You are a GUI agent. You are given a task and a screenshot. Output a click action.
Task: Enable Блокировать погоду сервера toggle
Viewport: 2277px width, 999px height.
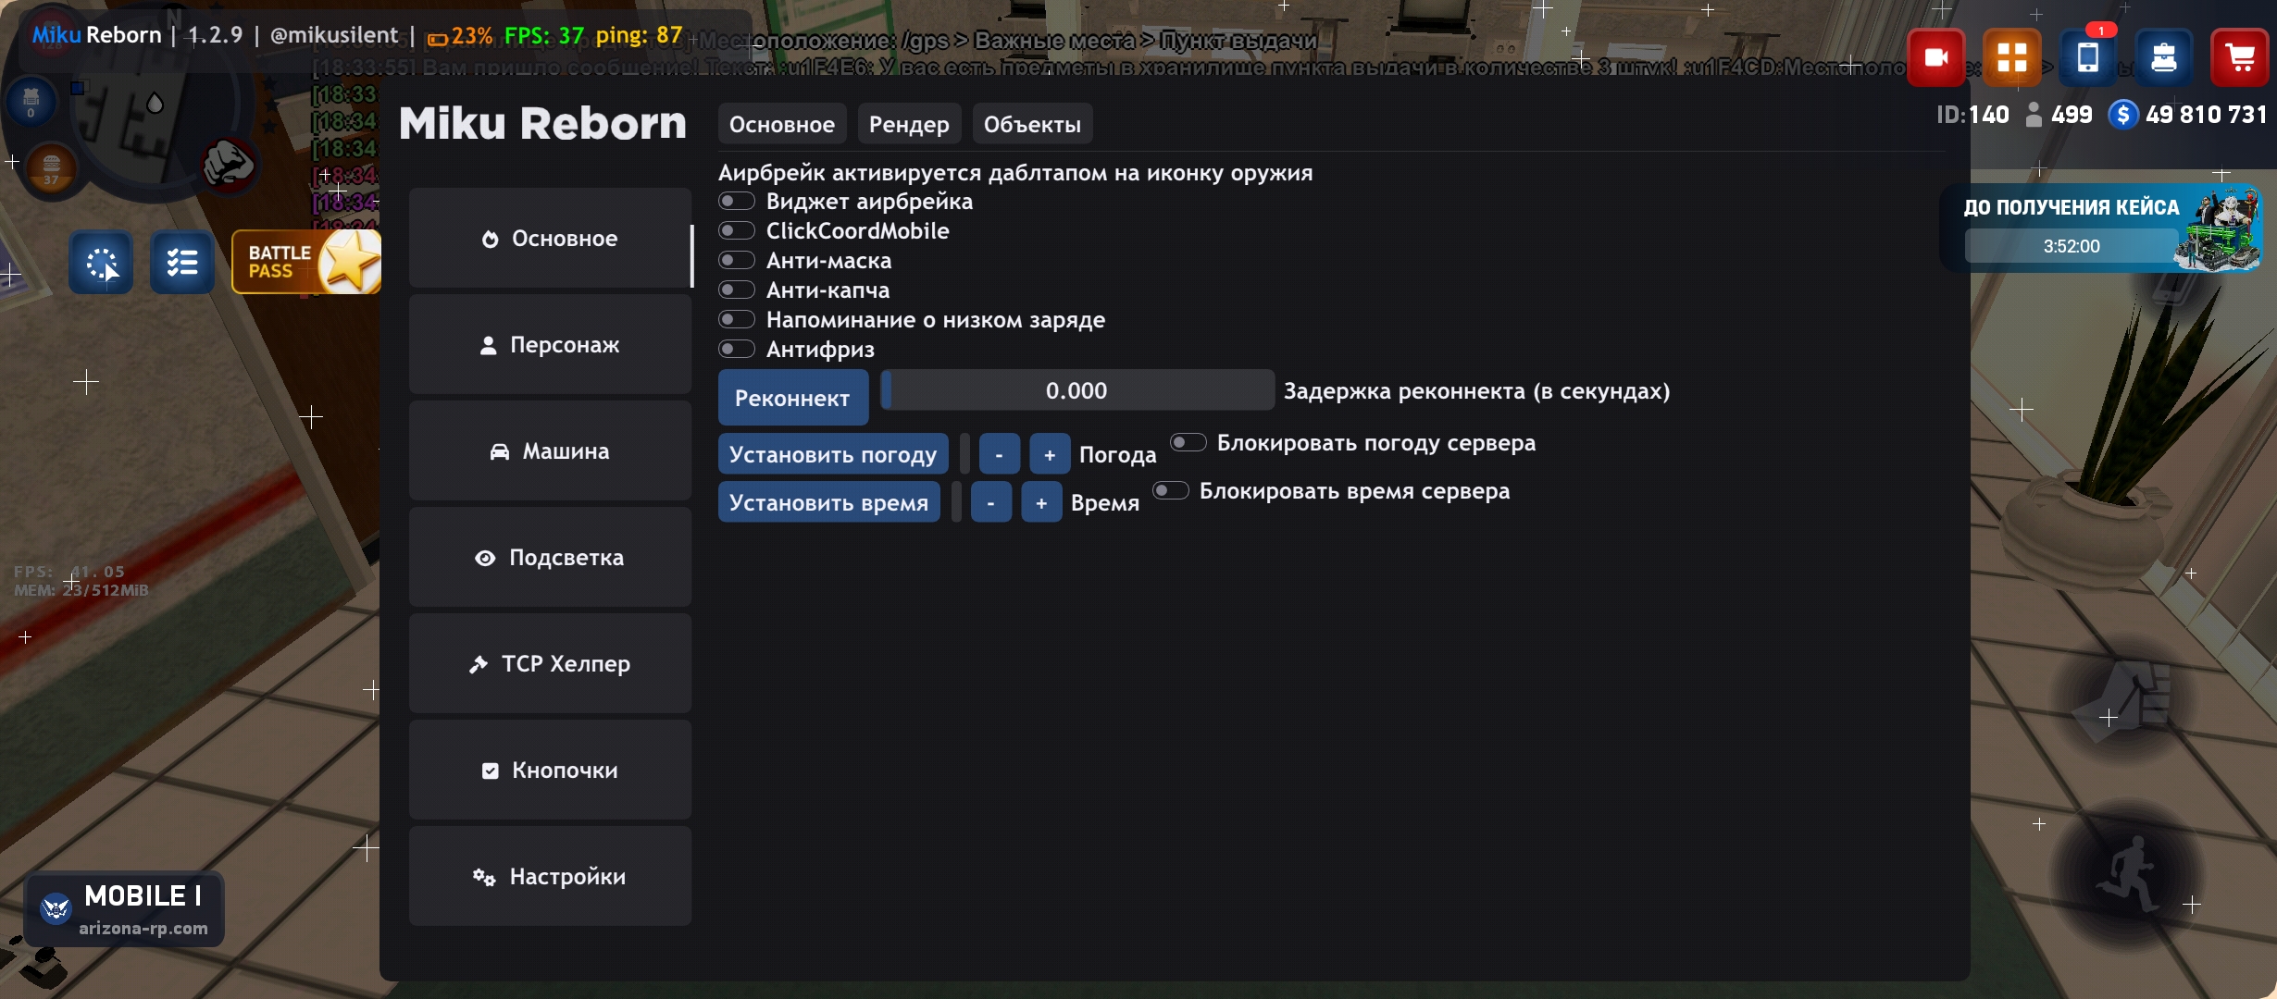click(1188, 442)
